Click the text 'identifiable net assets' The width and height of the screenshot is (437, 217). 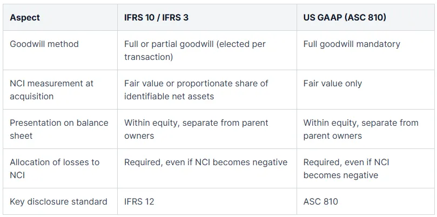[x=169, y=97]
